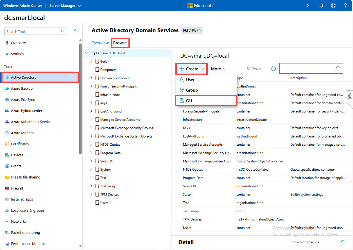
Task: Click the type column header
Action: coord(240,78)
